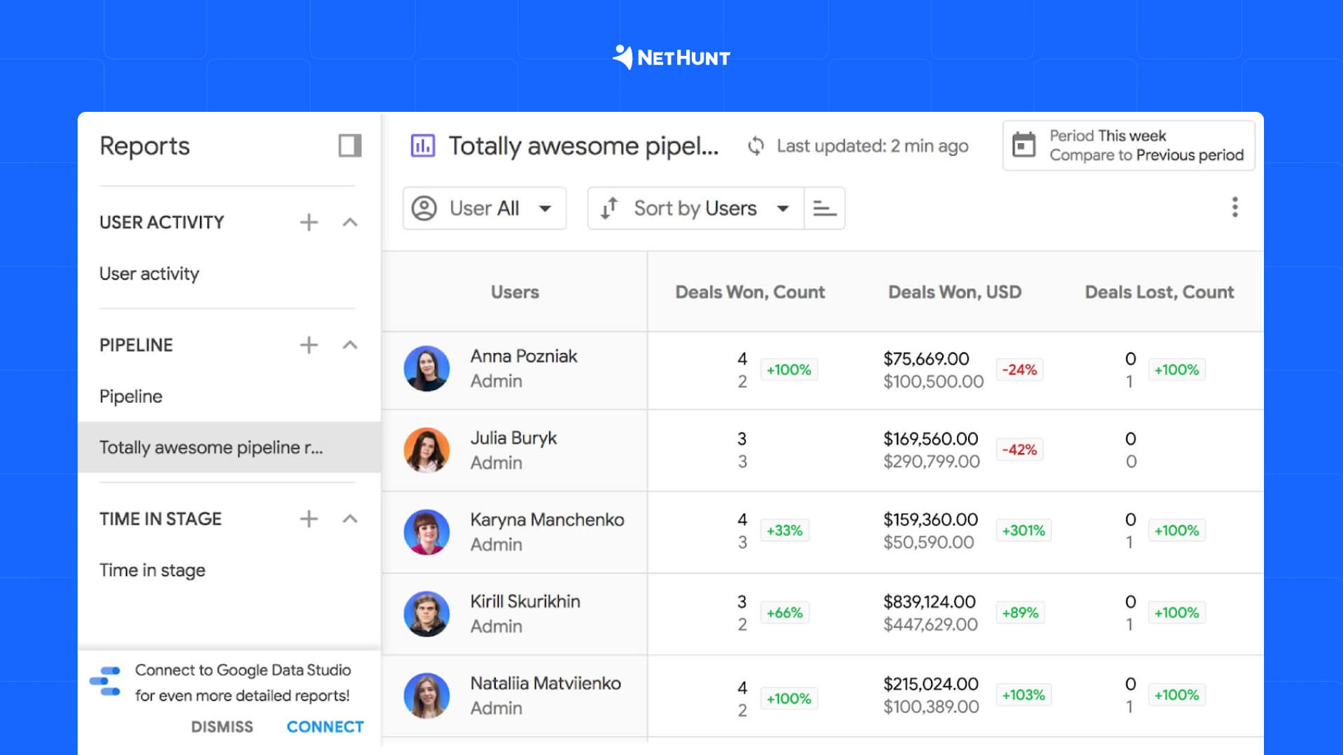Click Anna Pozniak's avatar thumbnail
Image resolution: width=1343 pixels, height=755 pixels.
pyautogui.click(x=427, y=368)
